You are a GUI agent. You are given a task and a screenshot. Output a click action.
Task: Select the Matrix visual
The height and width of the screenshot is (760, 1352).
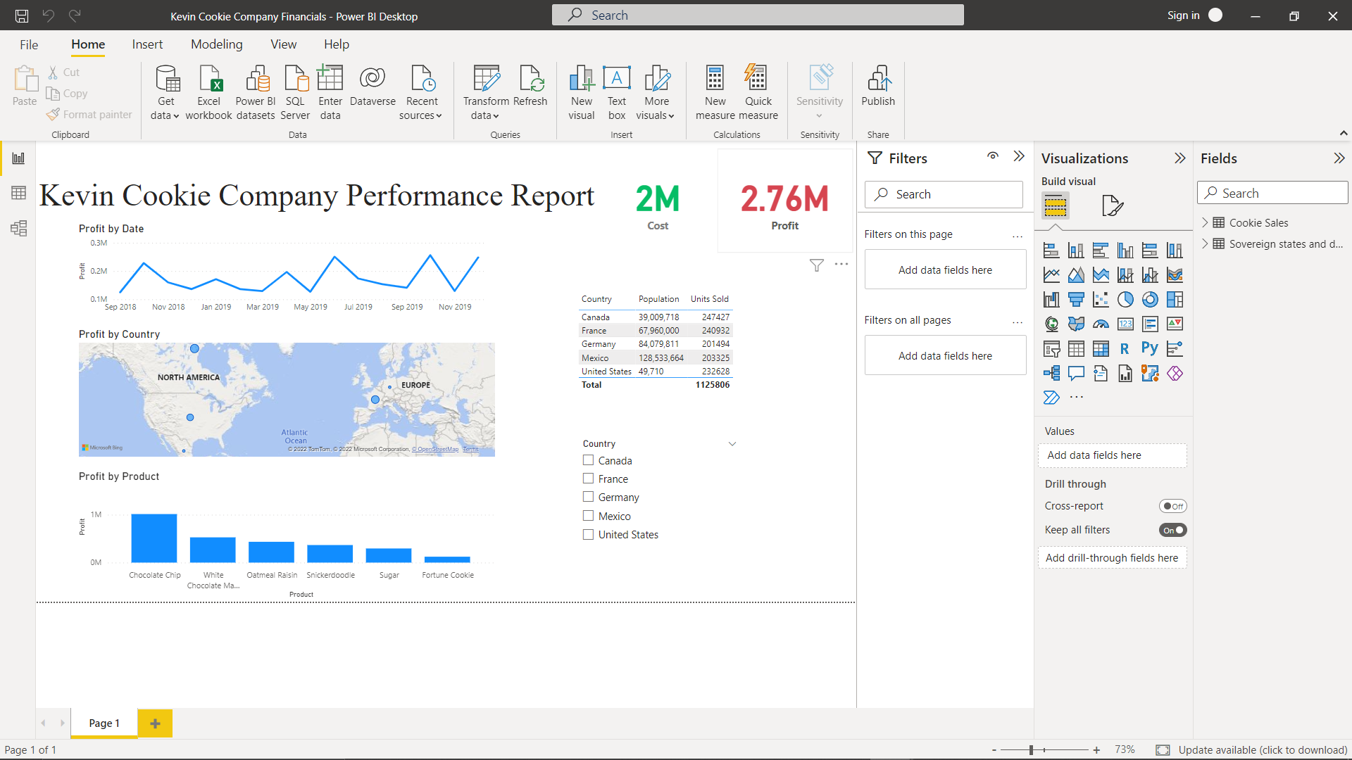(x=1101, y=349)
